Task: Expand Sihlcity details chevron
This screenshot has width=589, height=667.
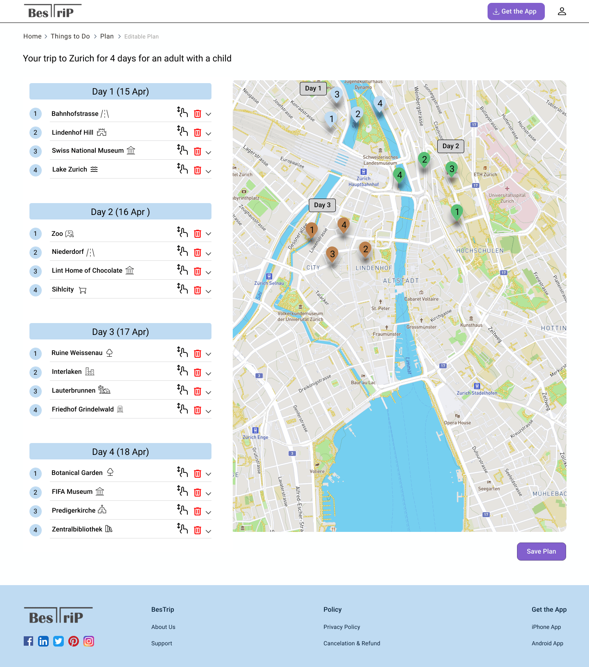Action: click(x=209, y=291)
